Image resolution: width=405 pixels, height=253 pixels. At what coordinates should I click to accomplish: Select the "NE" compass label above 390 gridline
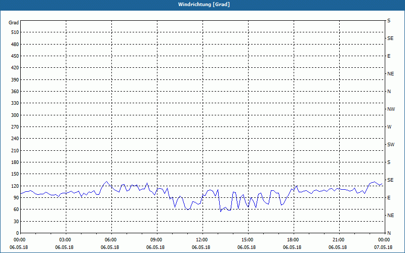pos(390,74)
